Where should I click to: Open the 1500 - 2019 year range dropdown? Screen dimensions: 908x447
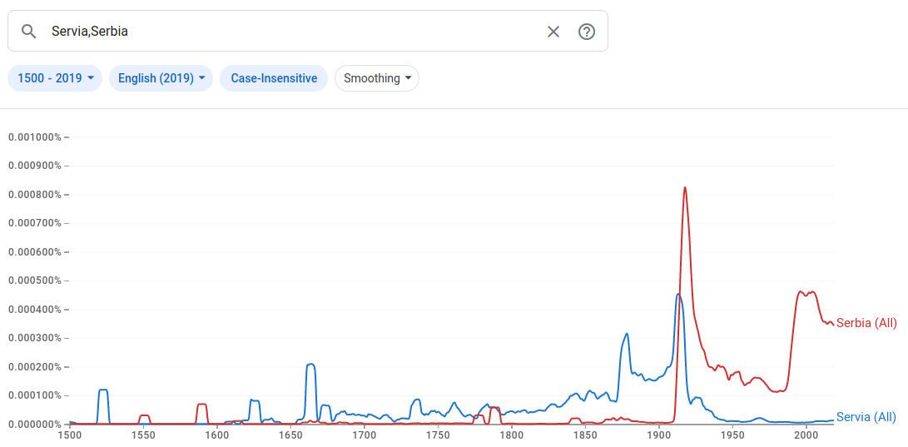point(55,78)
